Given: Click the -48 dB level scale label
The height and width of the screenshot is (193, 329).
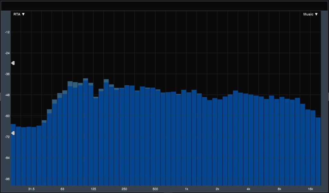Looking at the screenshot, I should [x=7, y=95].
